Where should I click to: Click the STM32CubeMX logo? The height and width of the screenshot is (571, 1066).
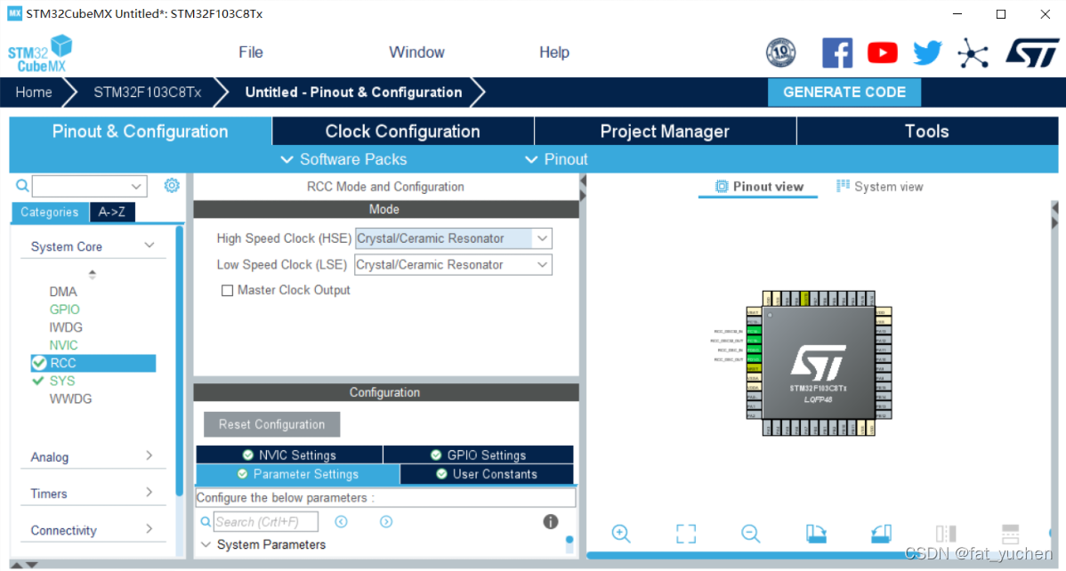[41, 53]
